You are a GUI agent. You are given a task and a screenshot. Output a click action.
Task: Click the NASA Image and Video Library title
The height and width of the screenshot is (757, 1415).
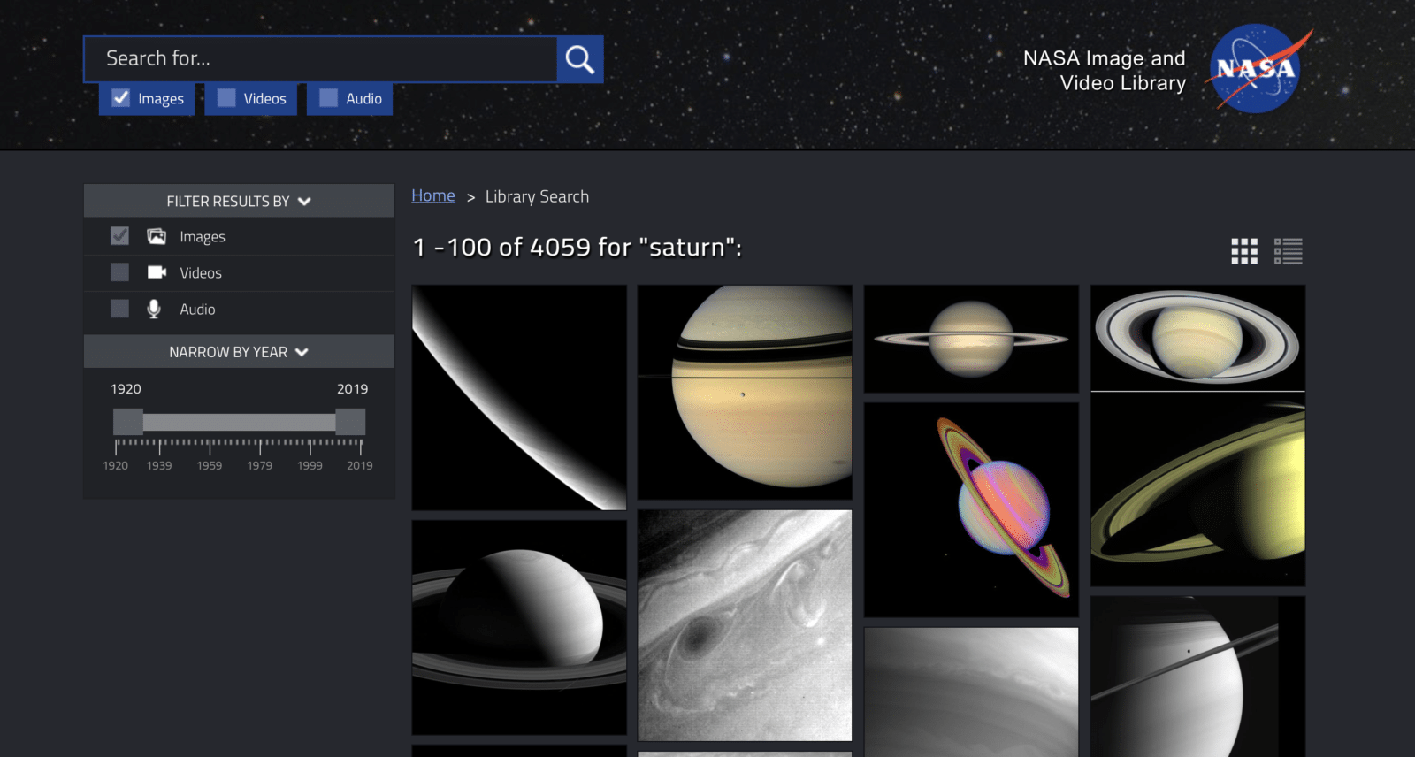(x=1105, y=71)
